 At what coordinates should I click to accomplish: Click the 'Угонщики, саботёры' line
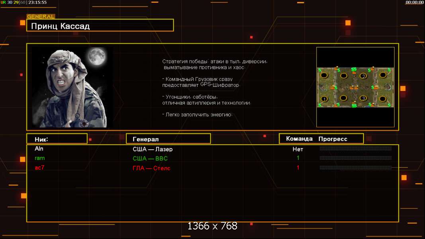click(190, 97)
